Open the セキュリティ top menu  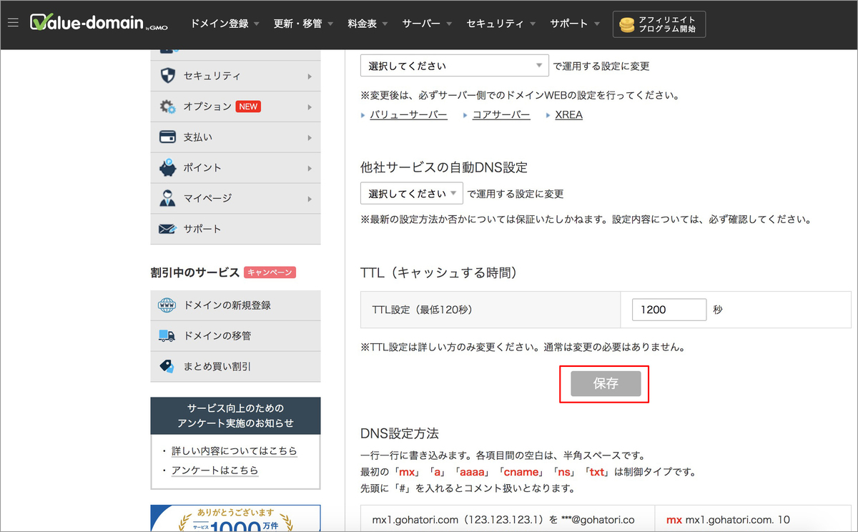pos(500,24)
